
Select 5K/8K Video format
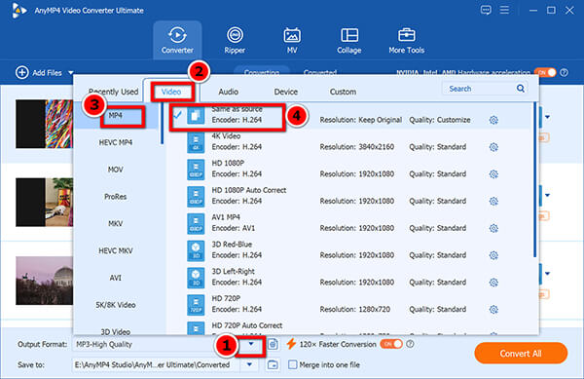pyautogui.click(x=116, y=305)
